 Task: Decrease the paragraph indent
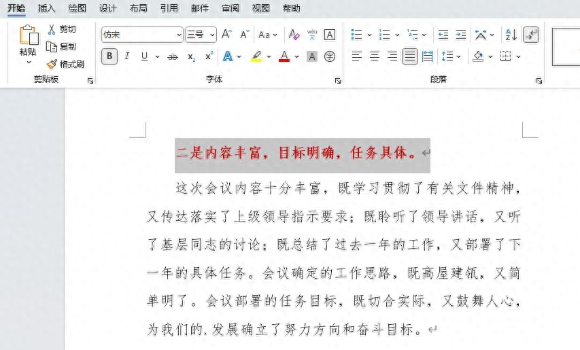tap(443, 35)
